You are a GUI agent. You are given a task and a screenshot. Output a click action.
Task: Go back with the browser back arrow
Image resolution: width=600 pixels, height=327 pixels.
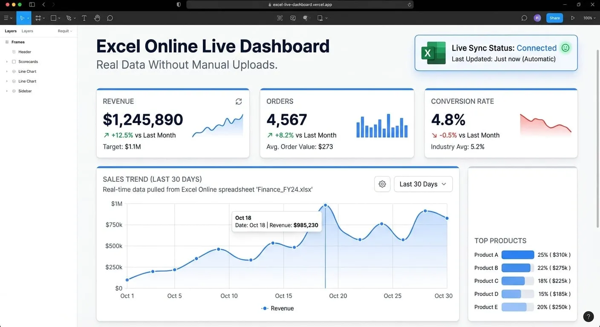pos(44,5)
